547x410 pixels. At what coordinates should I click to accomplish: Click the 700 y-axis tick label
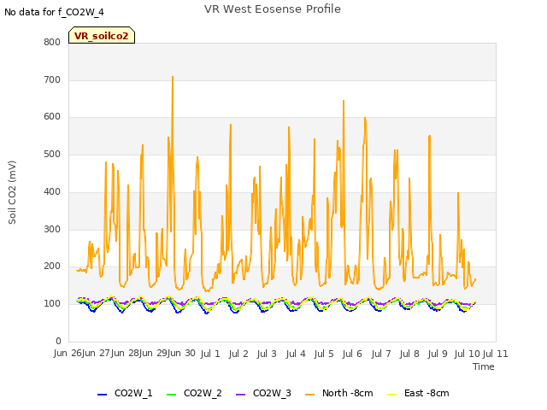point(52,79)
